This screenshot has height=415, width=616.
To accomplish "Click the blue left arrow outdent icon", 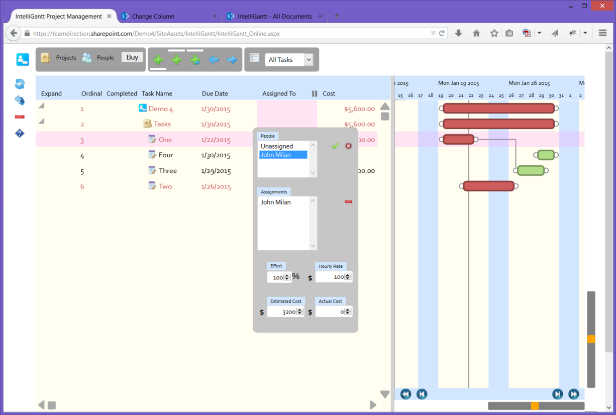I will pos(214,60).
